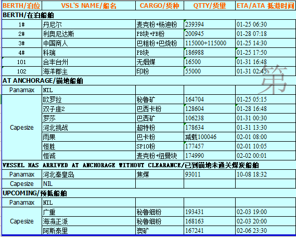
Task: Select the AT ANCHORAGE section header row
Action: point(149,81)
